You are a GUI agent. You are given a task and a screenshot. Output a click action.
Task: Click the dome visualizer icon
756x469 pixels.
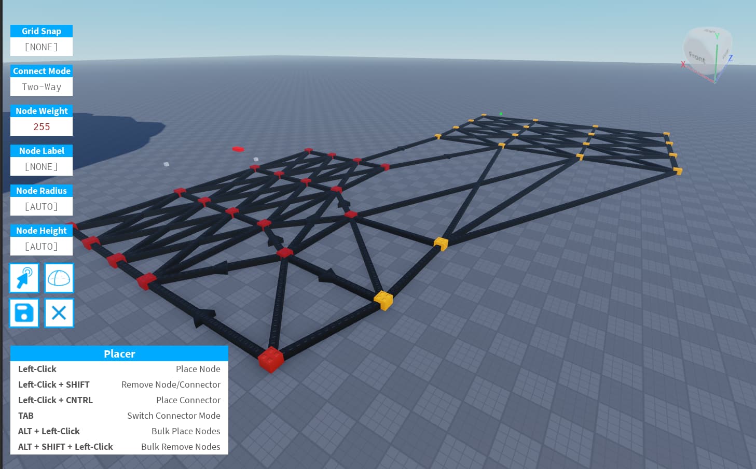click(x=59, y=278)
